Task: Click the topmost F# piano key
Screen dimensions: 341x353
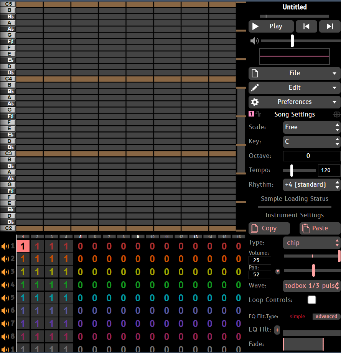Action: pyautogui.click(x=8, y=41)
